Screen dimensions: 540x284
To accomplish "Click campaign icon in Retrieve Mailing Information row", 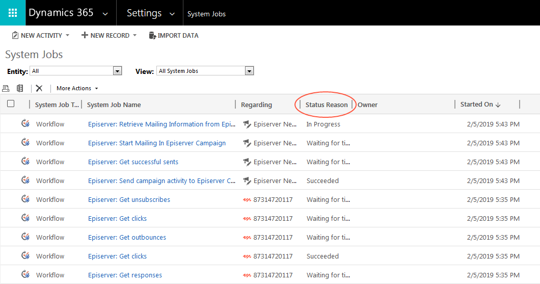I will (247, 124).
